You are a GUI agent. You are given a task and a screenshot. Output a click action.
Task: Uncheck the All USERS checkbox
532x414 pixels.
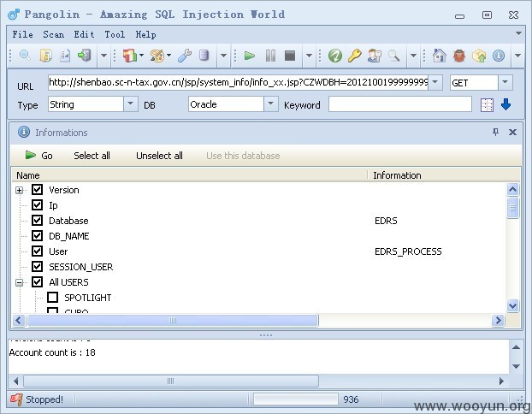tap(37, 281)
